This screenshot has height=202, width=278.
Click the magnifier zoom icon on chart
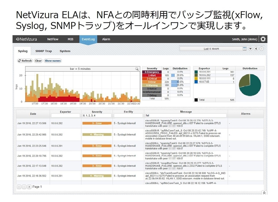pos(137,68)
